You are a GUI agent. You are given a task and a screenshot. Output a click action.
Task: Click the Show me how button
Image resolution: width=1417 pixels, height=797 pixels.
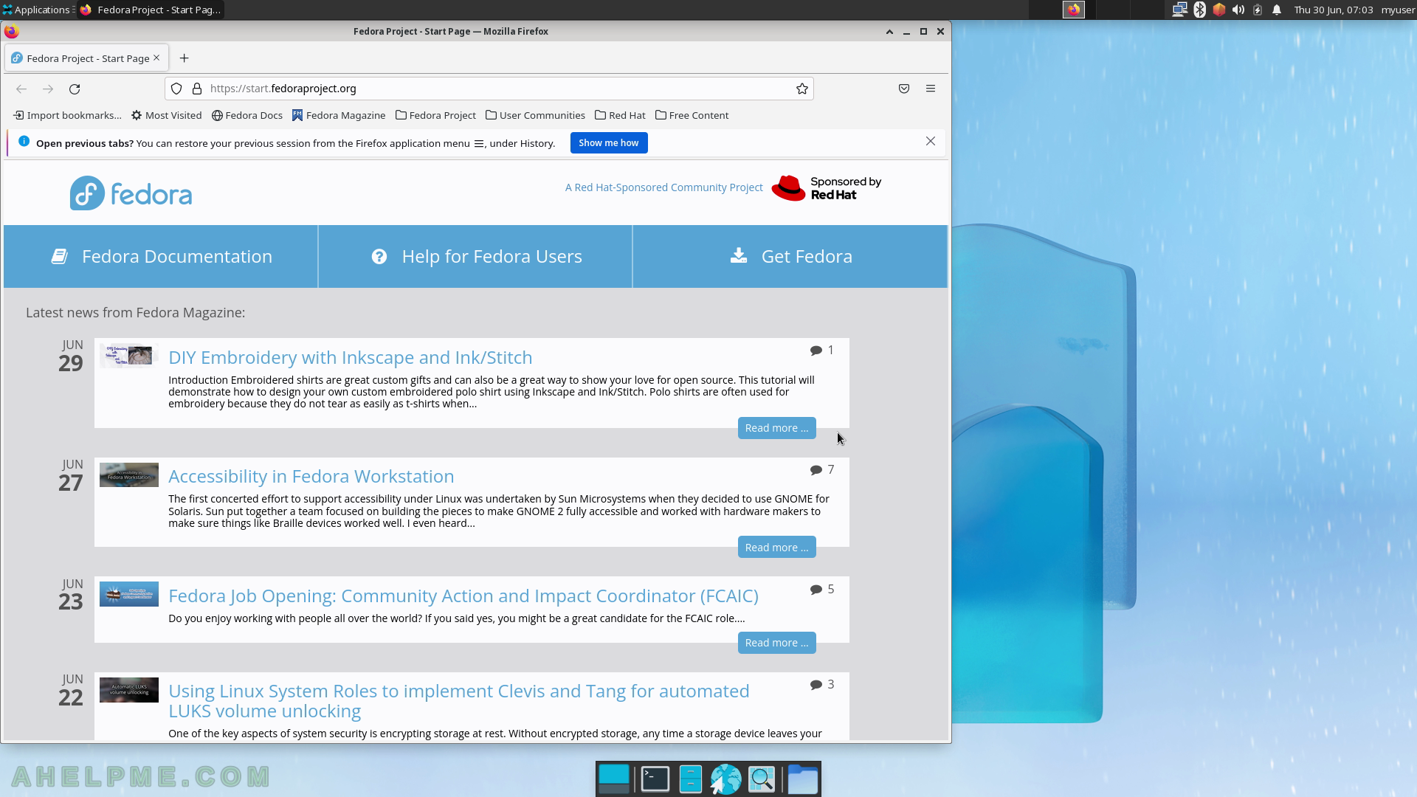(609, 143)
